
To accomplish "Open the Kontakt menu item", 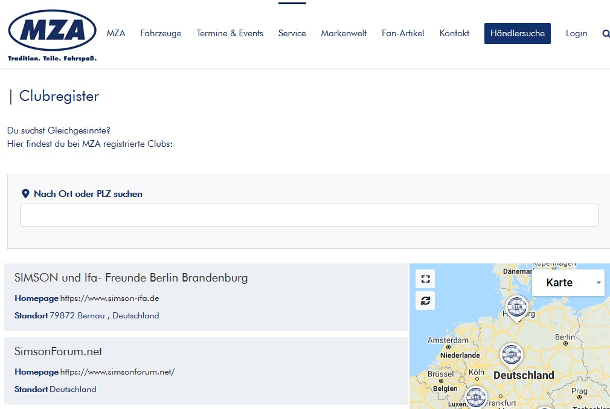I will 454,33.
